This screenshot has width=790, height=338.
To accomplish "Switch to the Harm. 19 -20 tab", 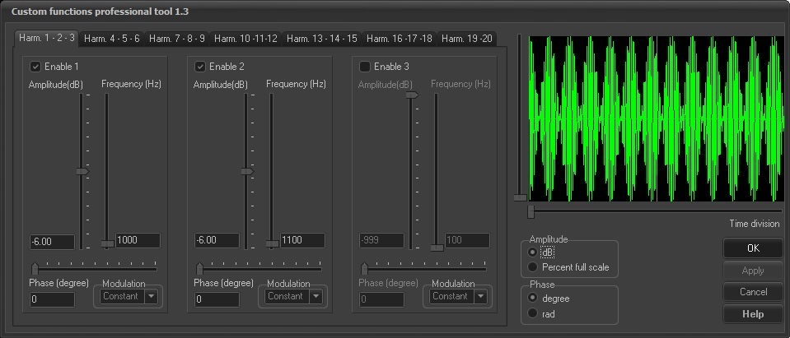I will pyautogui.click(x=466, y=39).
